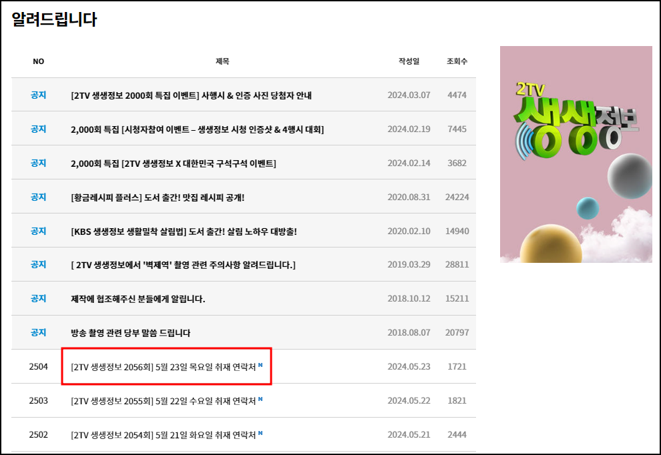Viewport: 661px width, 455px height.
Task: Click post number 2502
Action: point(38,435)
